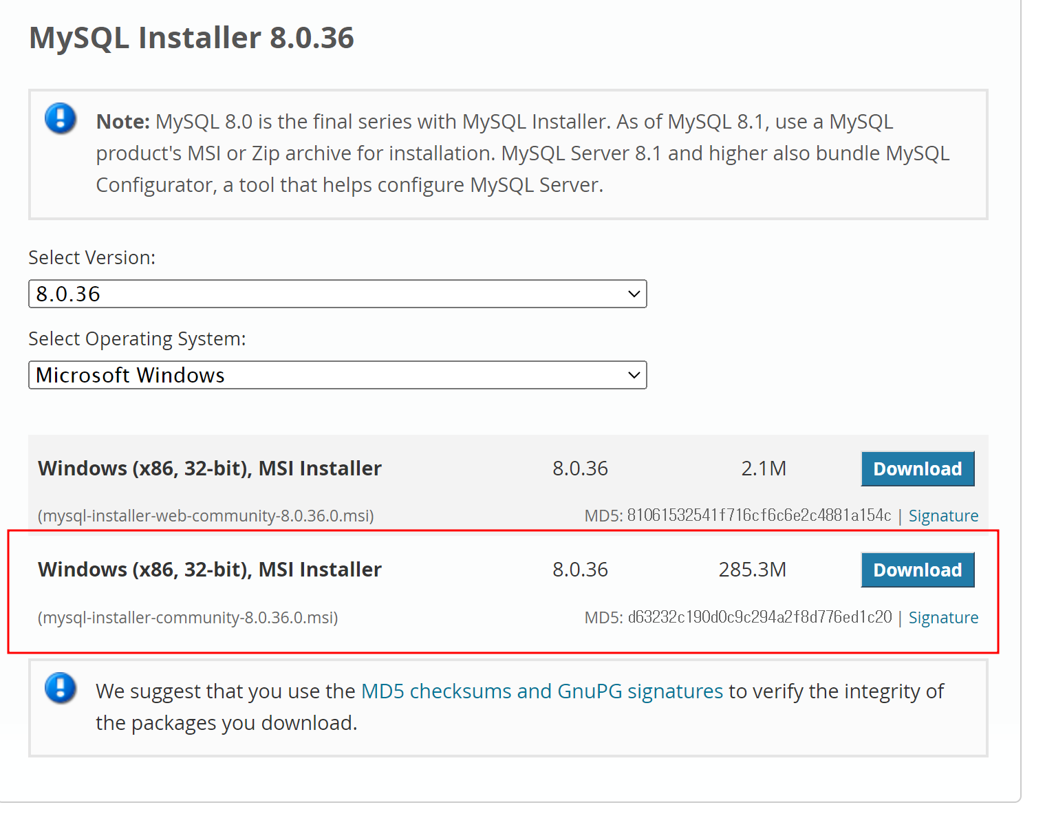
Task: Download the 2.1M web-community MSI installer
Action: click(x=918, y=469)
